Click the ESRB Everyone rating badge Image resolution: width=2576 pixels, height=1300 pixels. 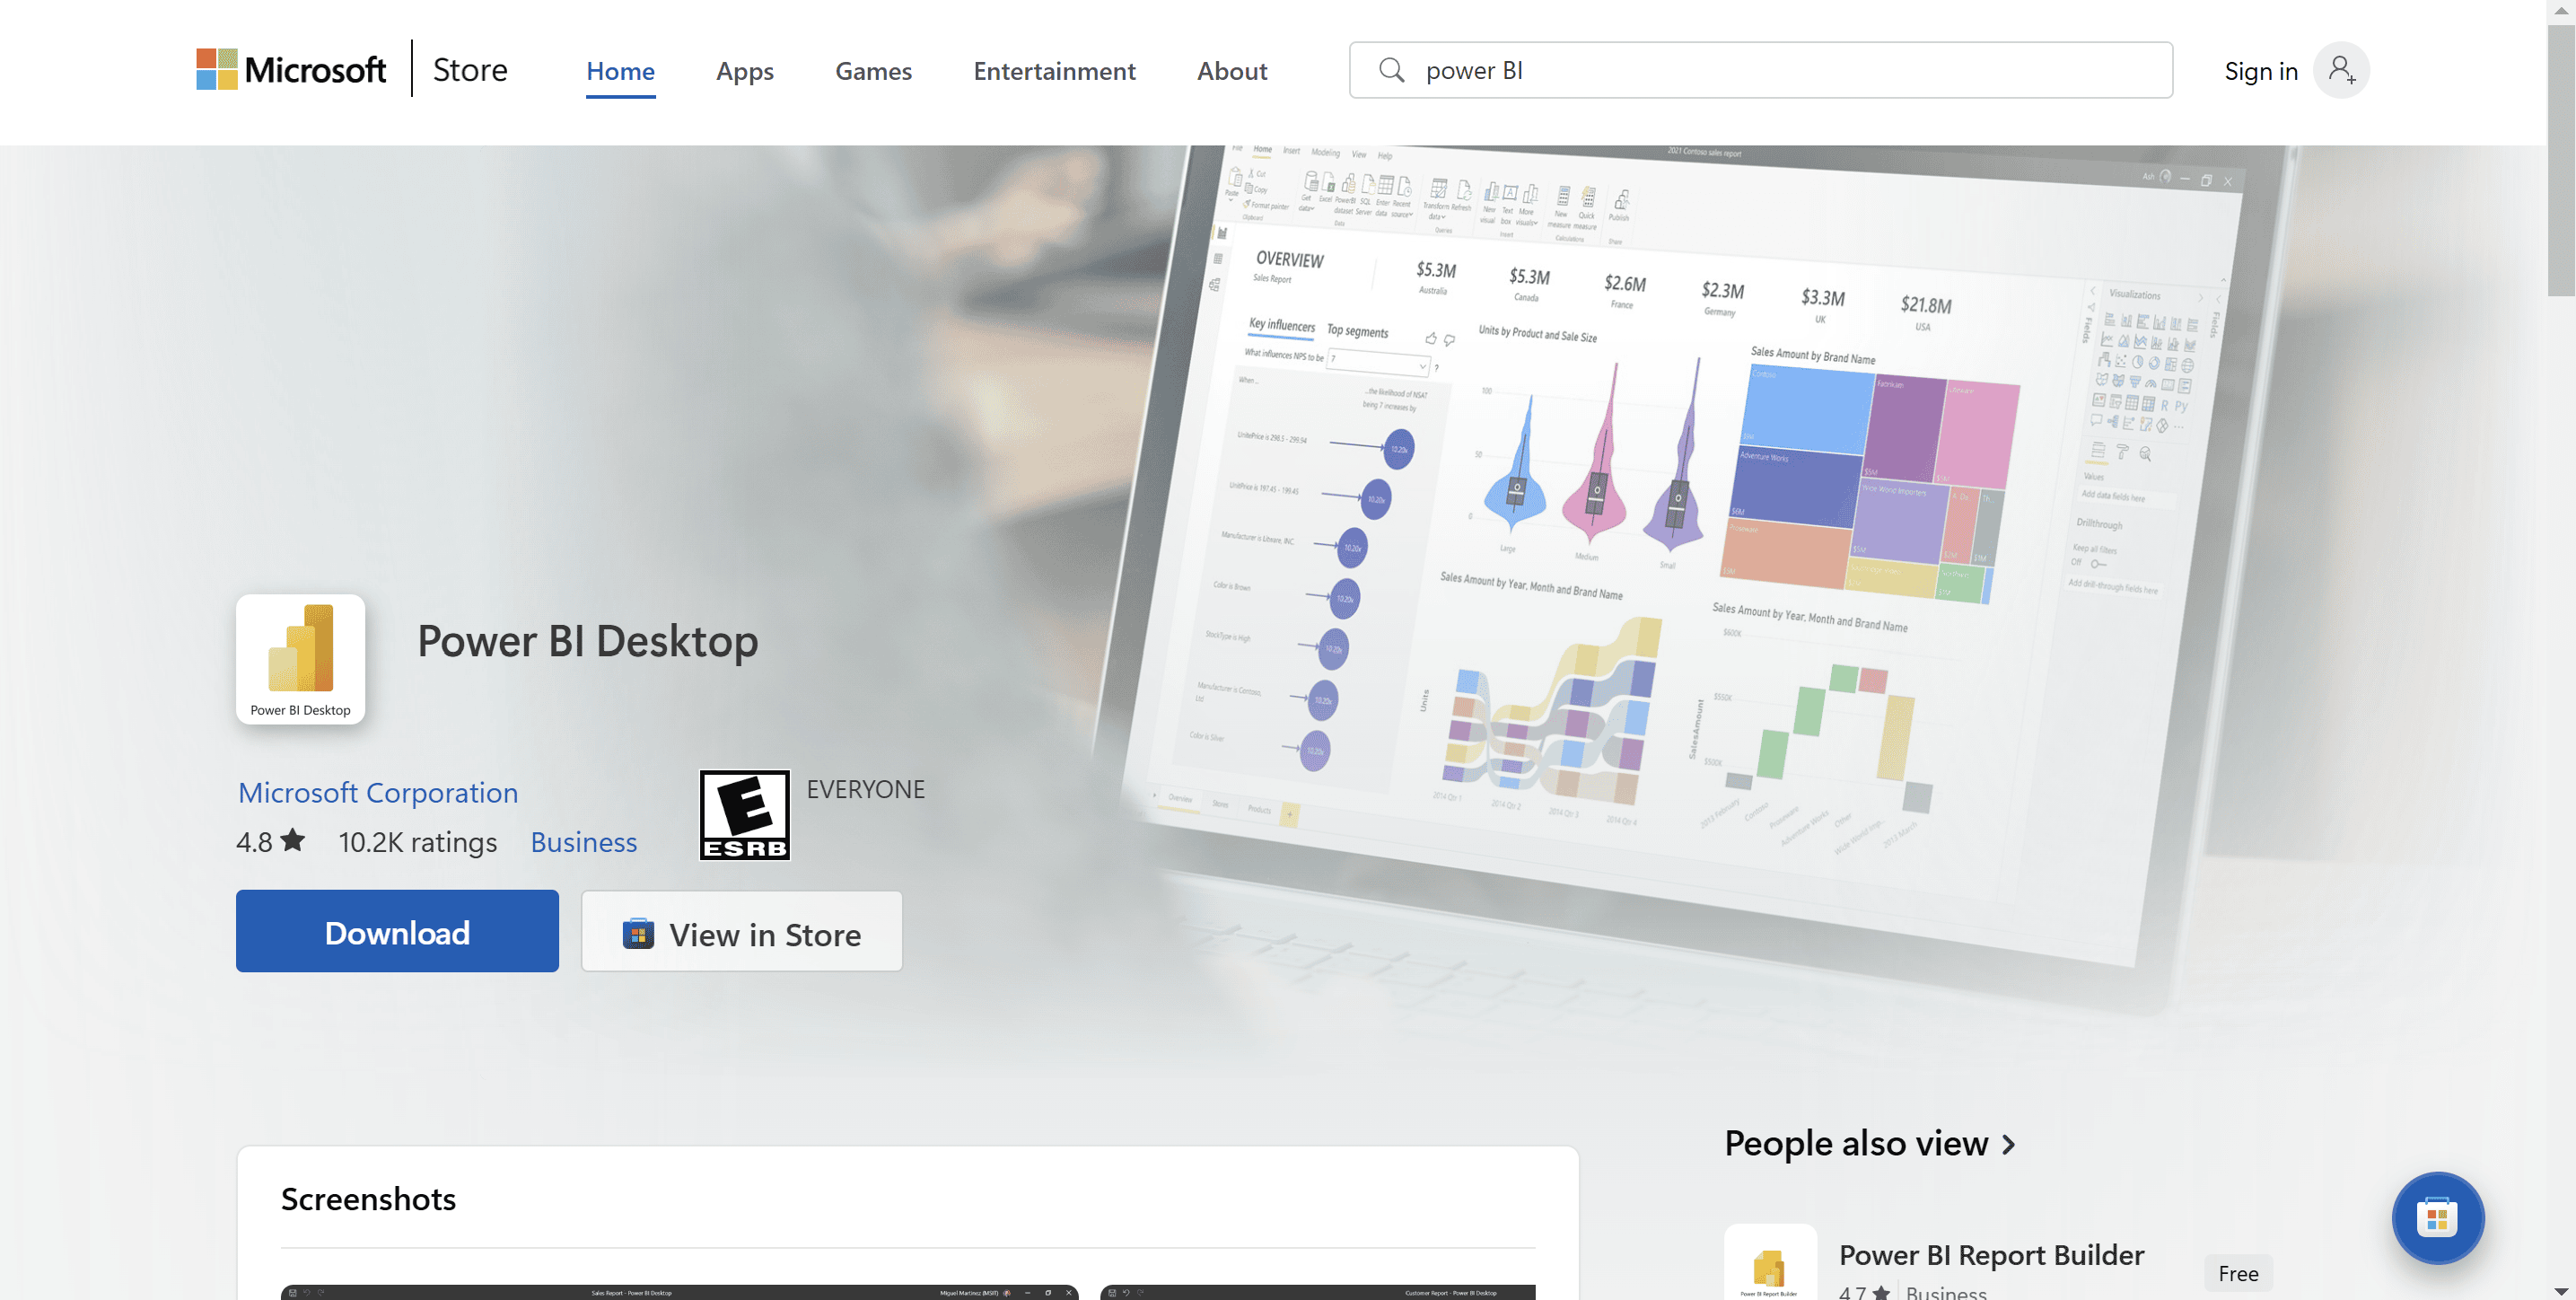[745, 815]
